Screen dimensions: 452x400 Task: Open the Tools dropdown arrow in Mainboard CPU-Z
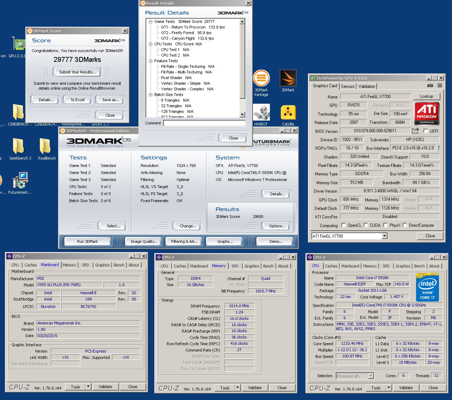click(x=88, y=387)
